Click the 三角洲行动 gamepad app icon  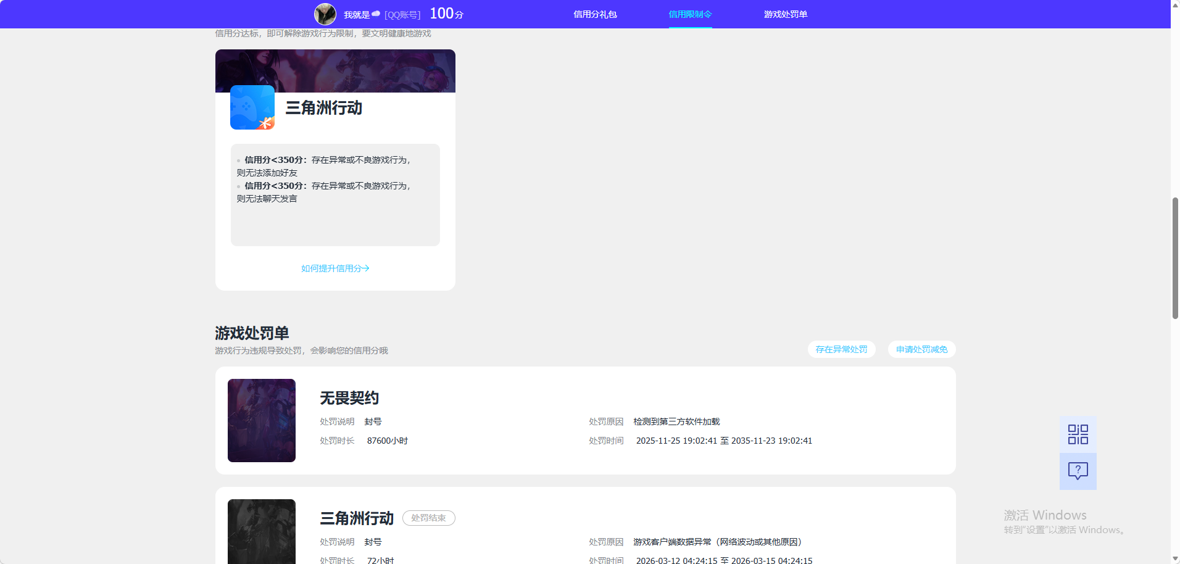tap(252, 107)
